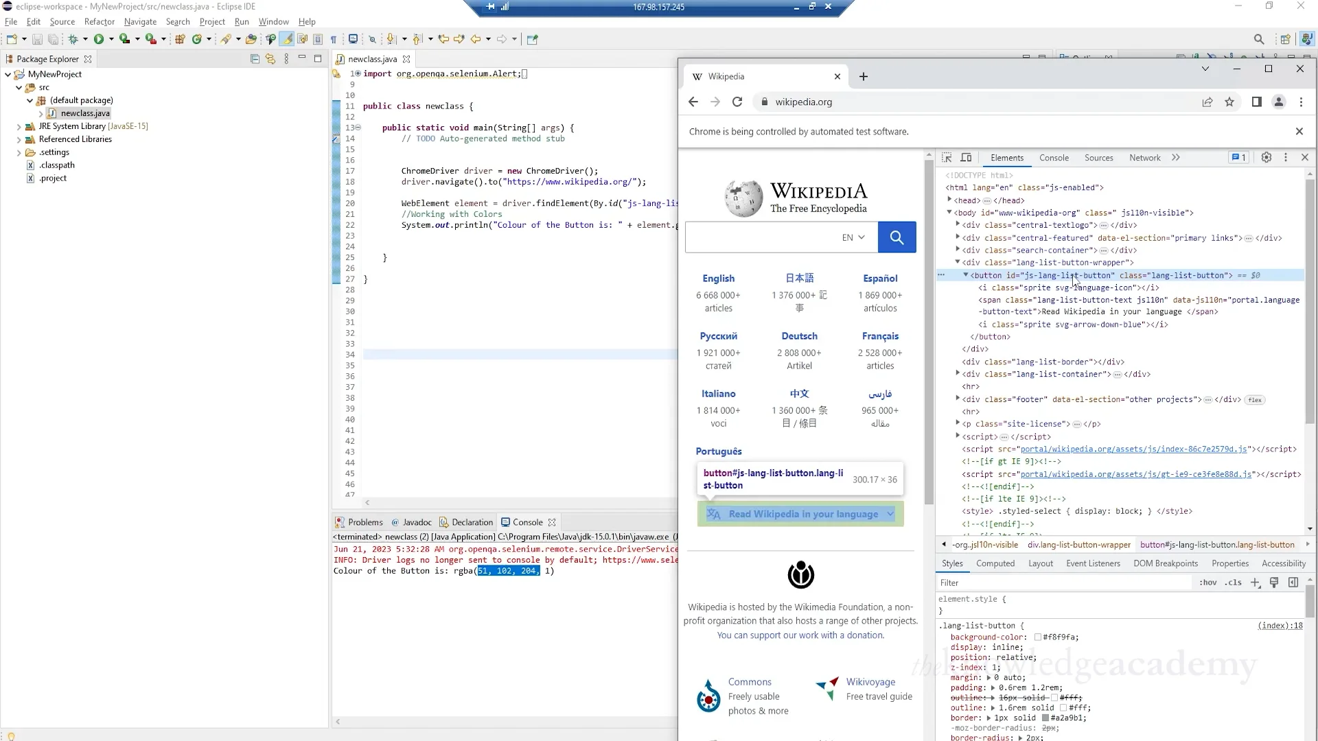The image size is (1318, 741).
Task: Switch to the DevTools Console tab
Action: pos(1054,158)
